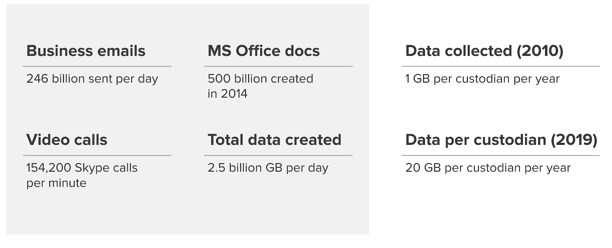Click the 2.5 billion GB per day text
The height and width of the screenshot is (248, 612).
pos(268,168)
